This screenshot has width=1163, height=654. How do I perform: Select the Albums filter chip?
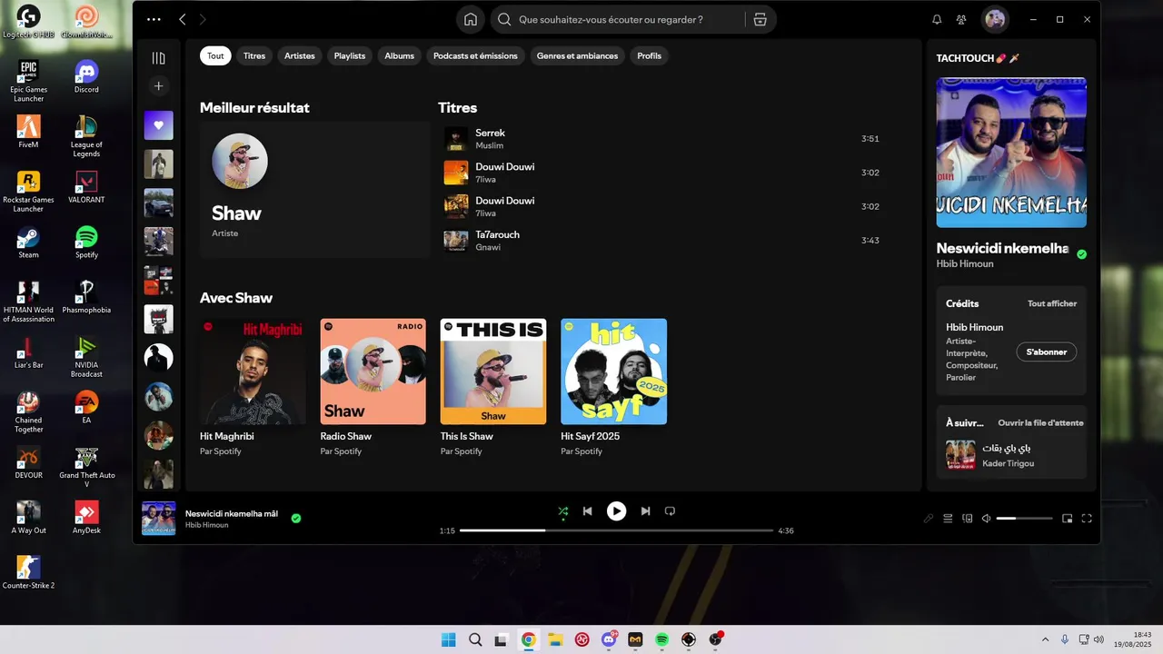(x=400, y=55)
